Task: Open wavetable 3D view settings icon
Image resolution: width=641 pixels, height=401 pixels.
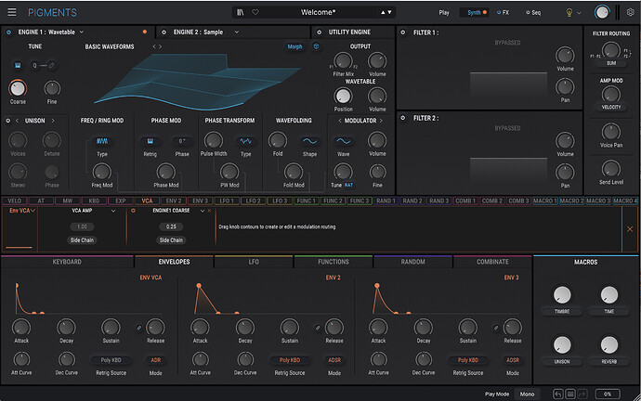Action: 316,46
